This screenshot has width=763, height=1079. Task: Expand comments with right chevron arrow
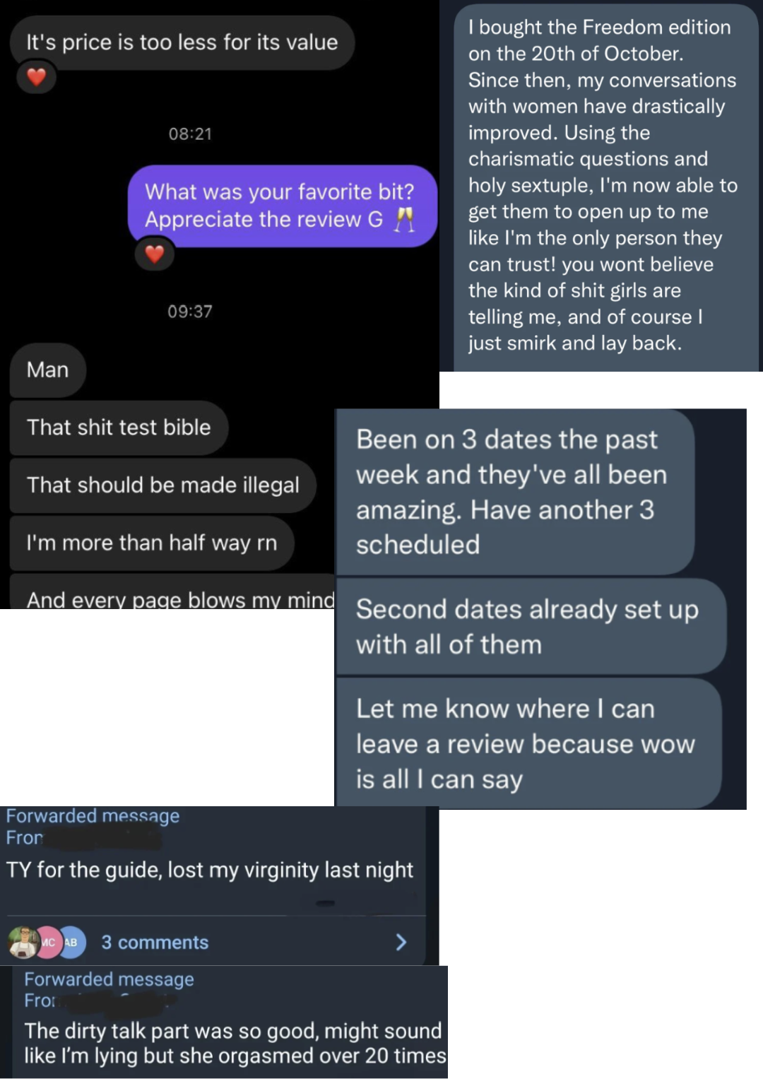(x=401, y=942)
